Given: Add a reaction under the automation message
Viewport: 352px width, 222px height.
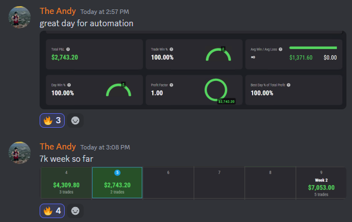Looking at the screenshot, I should [75, 120].
